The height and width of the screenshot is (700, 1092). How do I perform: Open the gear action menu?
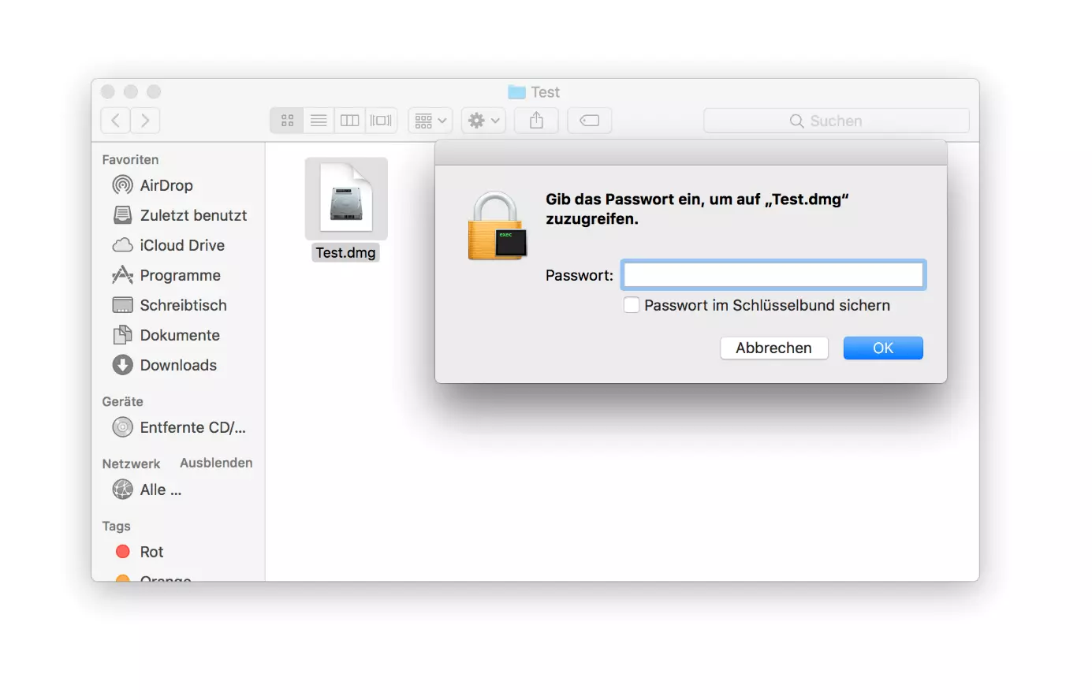[x=483, y=121]
